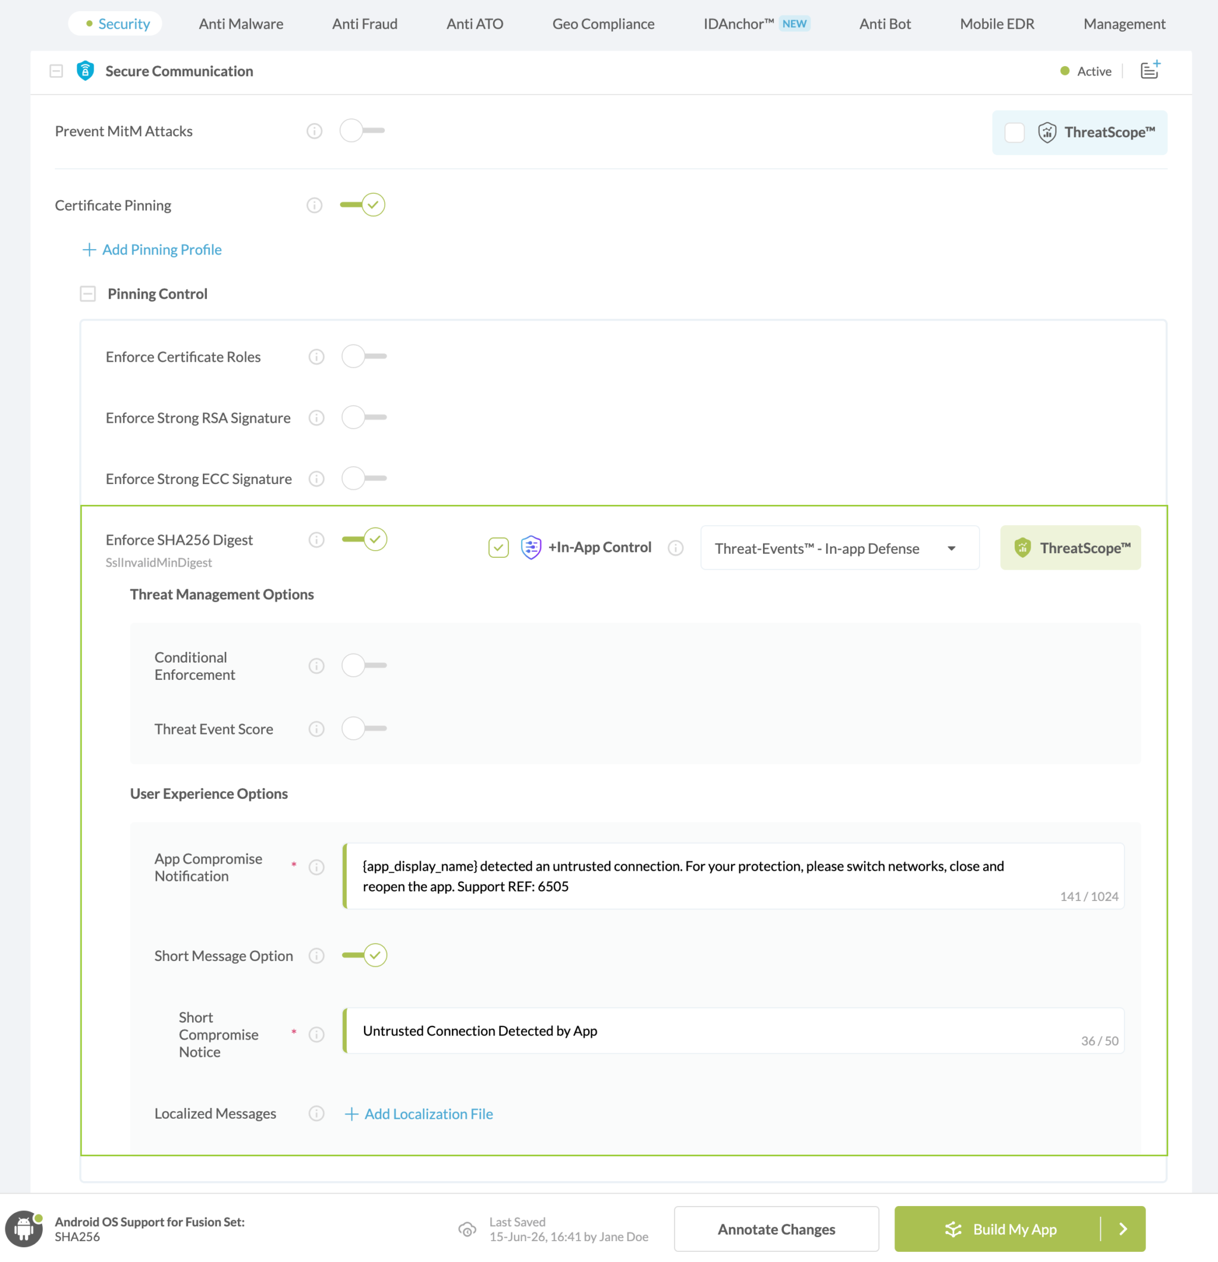
Task: Turn off Short Message Option switch
Action: [x=364, y=955]
